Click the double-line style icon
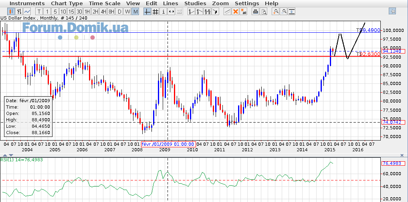 (x=227, y=12)
